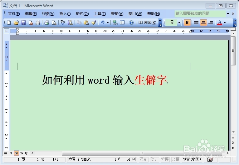The width and height of the screenshot is (239, 165).
Task: Switch to Reading Layout view icon
Action: 27,153
